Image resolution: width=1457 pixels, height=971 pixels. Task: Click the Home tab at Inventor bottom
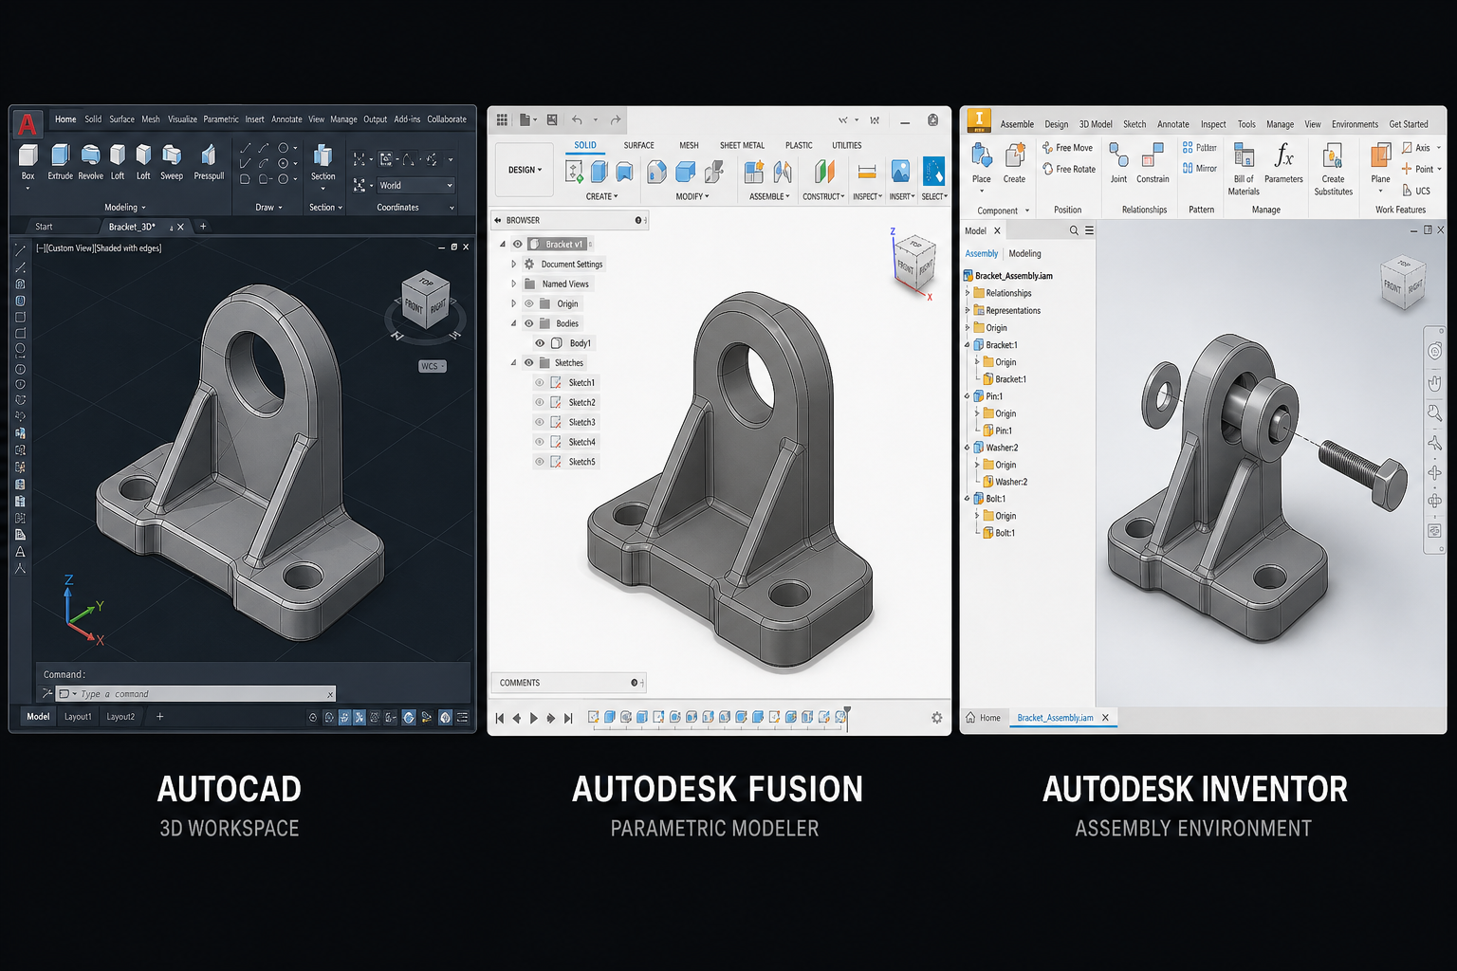(983, 718)
